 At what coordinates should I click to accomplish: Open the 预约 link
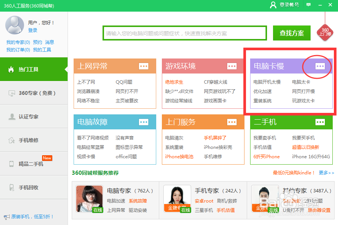click(38, 42)
